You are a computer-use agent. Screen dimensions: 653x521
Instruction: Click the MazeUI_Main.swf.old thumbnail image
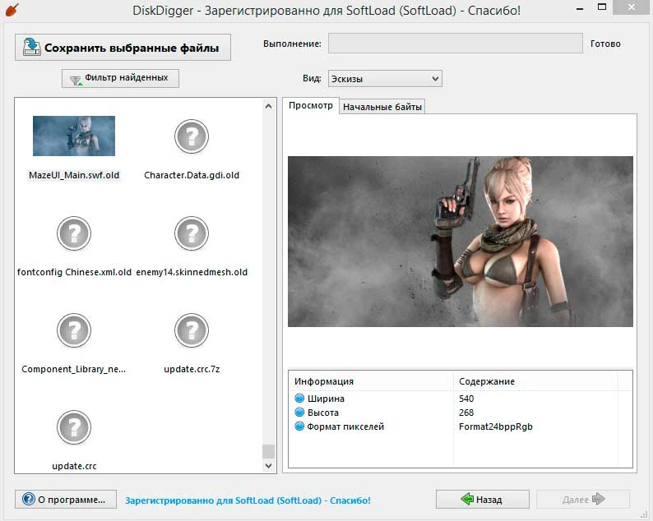74,136
